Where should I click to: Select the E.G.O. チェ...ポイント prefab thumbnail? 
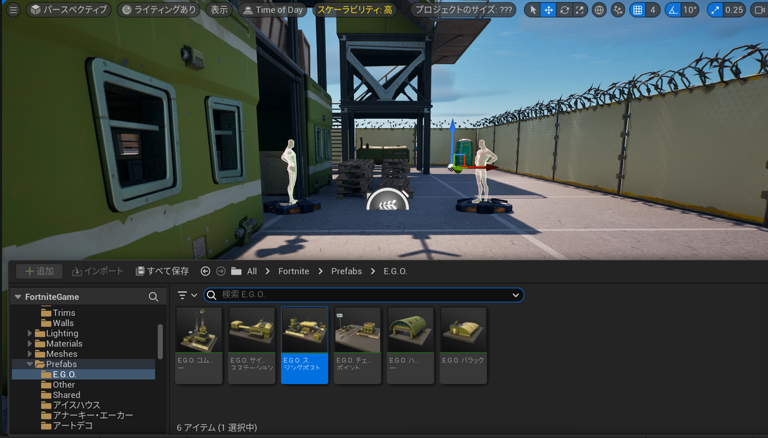358,345
